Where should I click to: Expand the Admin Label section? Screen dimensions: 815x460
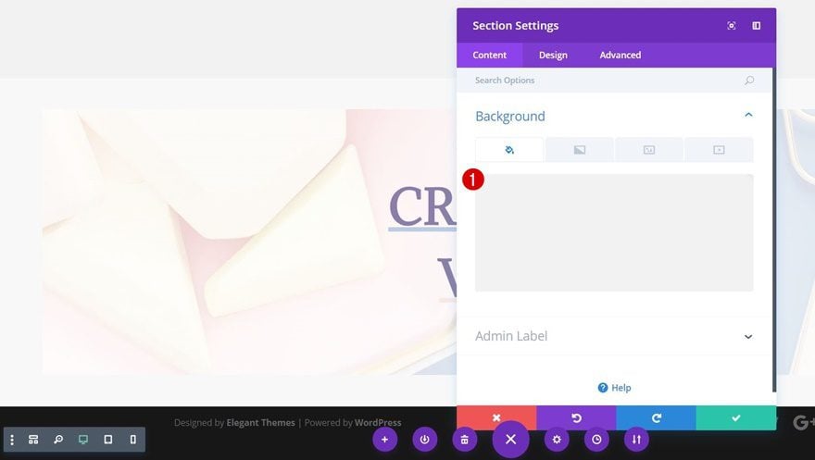click(748, 336)
